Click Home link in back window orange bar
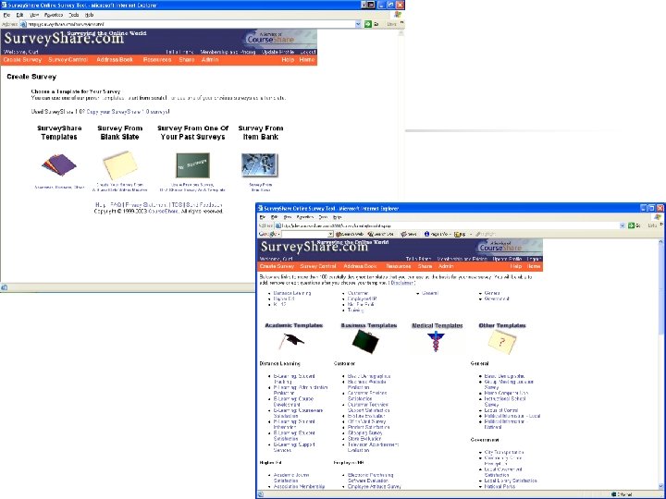Screen dimensions: 666x499 pyautogui.click(x=307, y=60)
